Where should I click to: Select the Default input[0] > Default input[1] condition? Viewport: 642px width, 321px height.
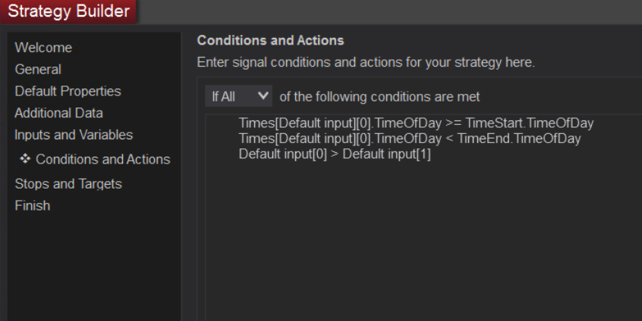[x=335, y=154]
